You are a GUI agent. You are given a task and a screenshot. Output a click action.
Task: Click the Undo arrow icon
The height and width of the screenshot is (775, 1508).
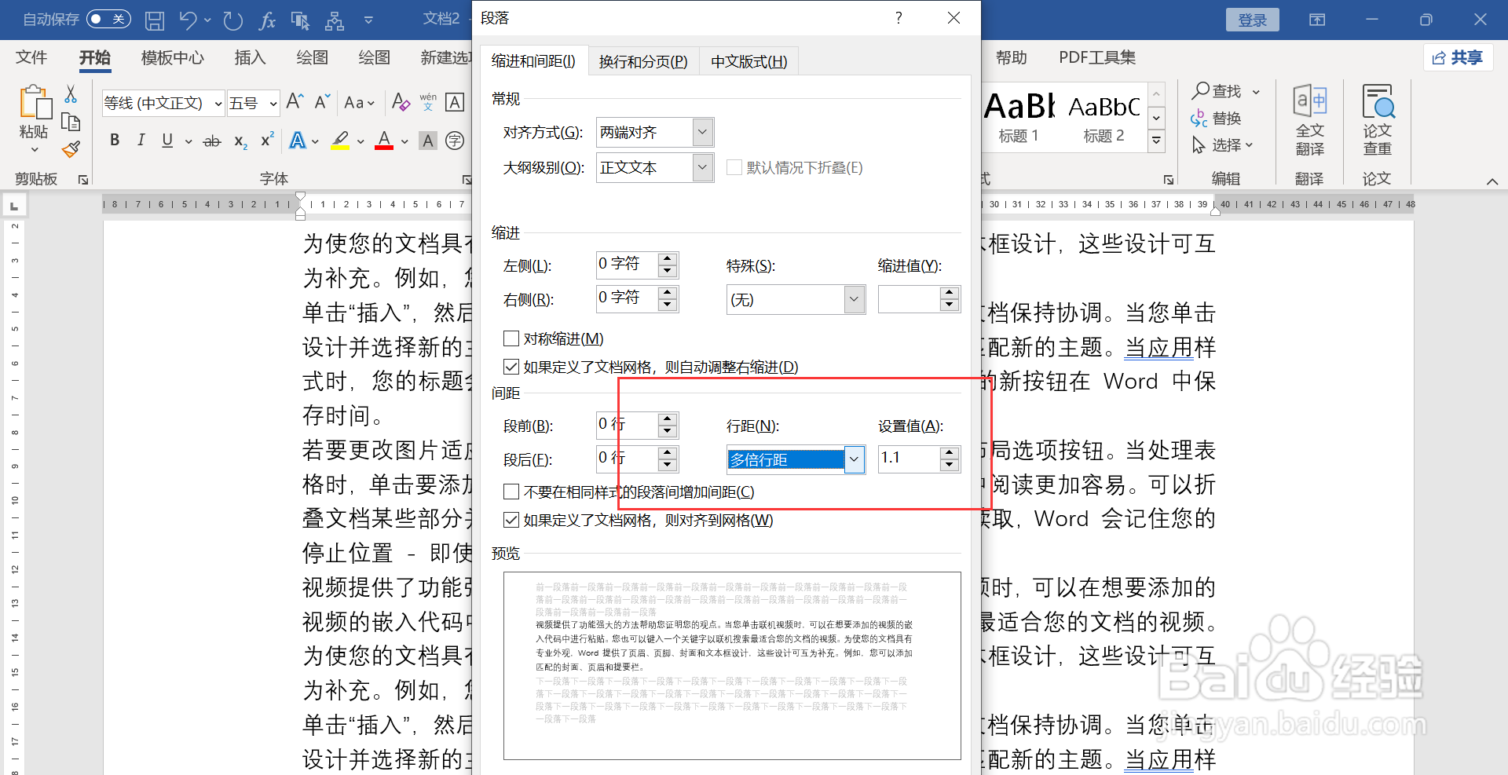click(188, 20)
